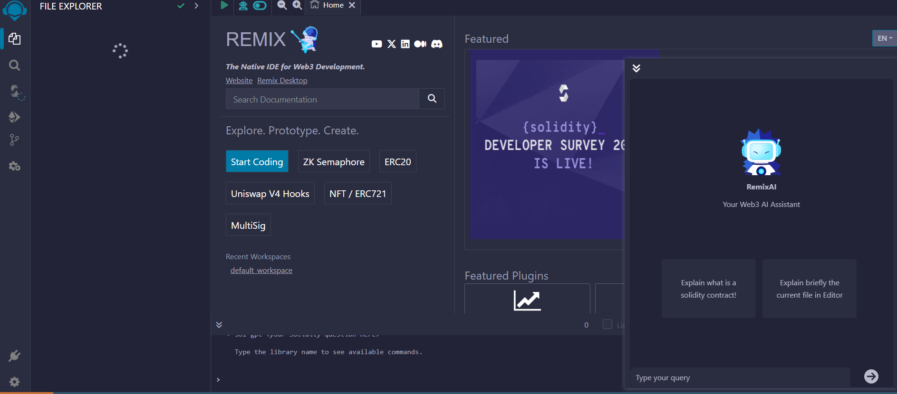Viewport: 897px width, 394px height.
Task: Select the ERC20 template
Action: click(x=398, y=162)
